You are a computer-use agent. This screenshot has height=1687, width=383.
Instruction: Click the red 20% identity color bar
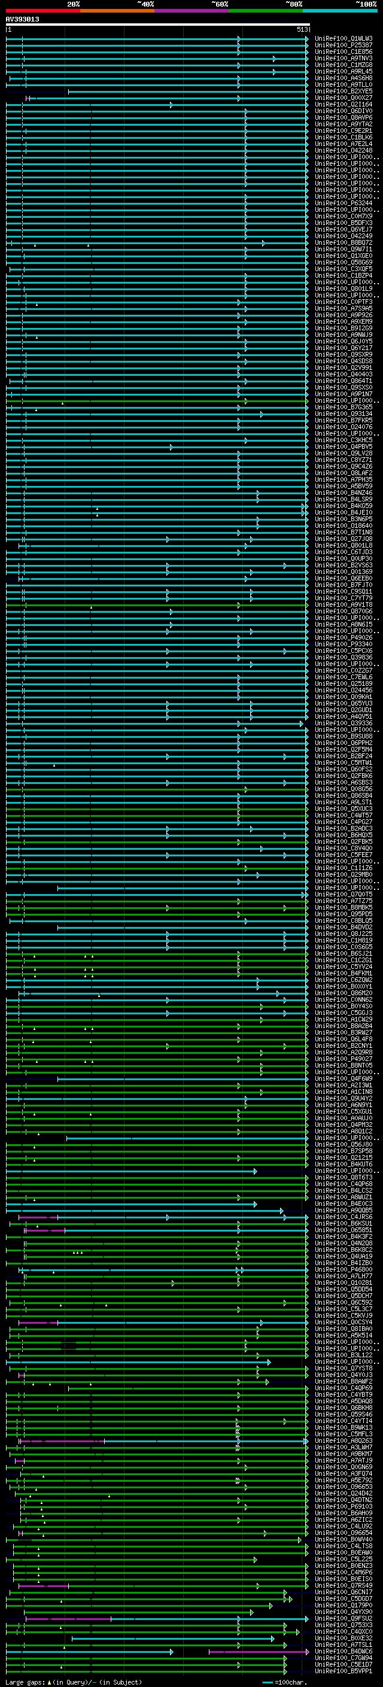tap(42, 11)
